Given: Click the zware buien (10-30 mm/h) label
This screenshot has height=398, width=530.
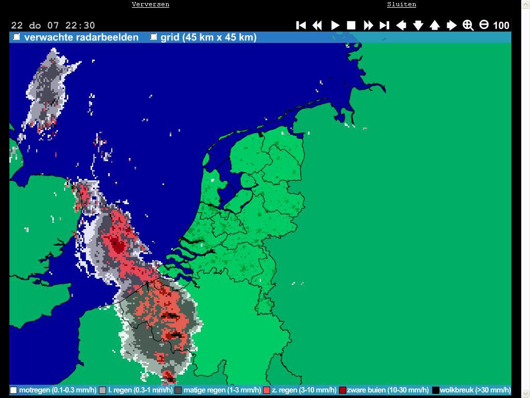Looking at the screenshot, I should click(x=388, y=390).
